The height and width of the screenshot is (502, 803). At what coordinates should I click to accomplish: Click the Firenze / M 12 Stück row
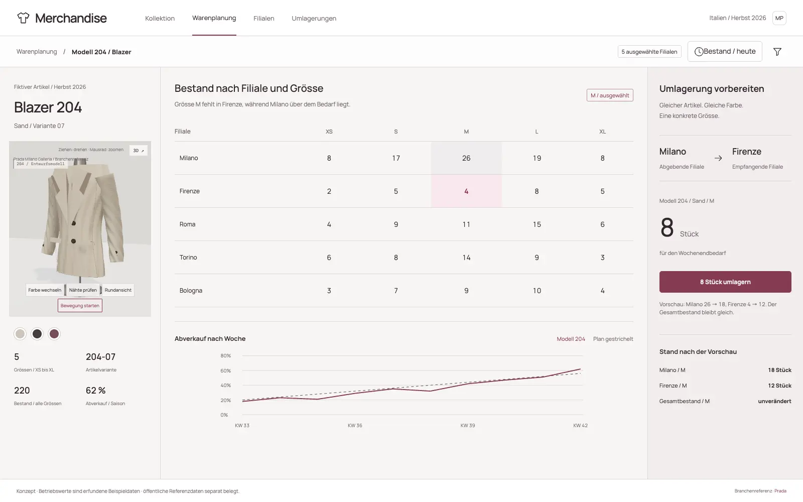pos(725,386)
